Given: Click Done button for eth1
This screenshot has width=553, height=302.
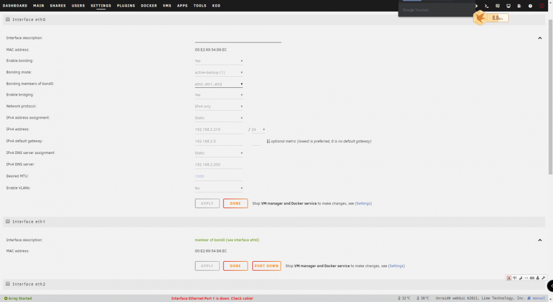Looking at the screenshot, I should pos(235,266).
